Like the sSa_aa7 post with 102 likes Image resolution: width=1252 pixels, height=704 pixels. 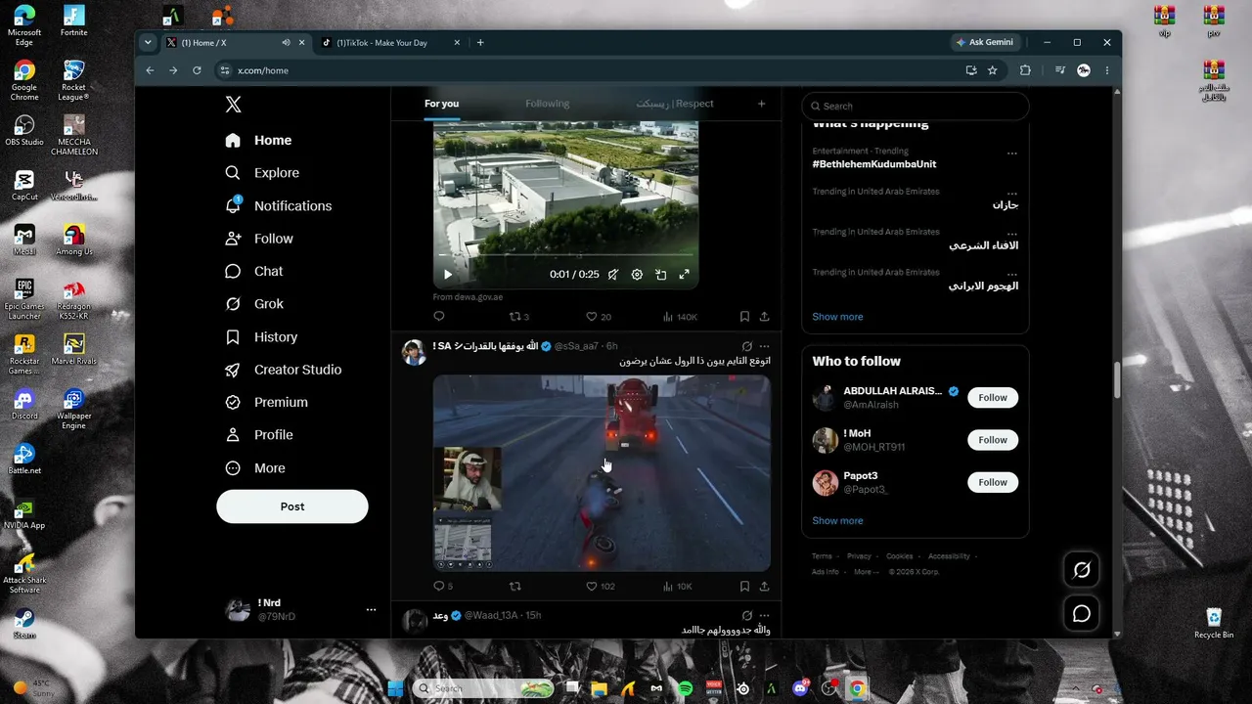601,587
